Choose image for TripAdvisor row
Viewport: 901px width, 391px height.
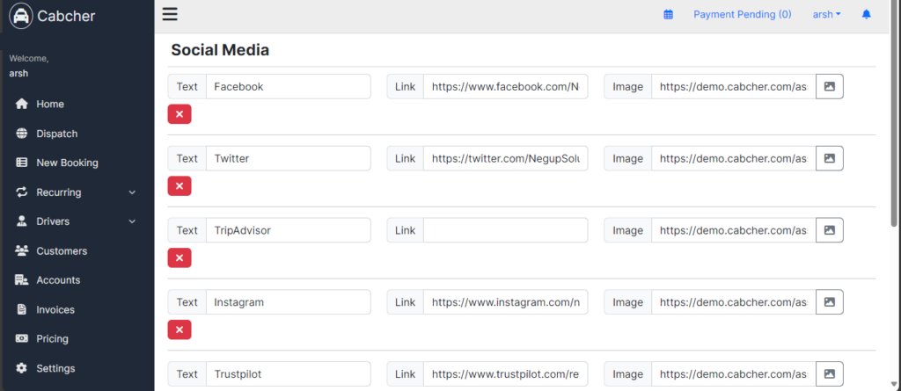click(829, 229)
